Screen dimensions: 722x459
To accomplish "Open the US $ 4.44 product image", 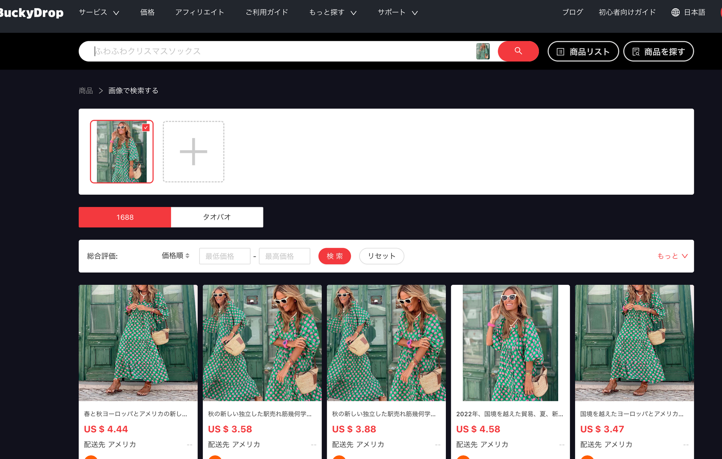I will click(x=138, y=343).
